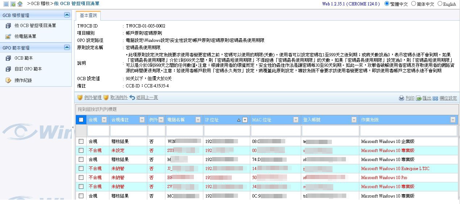This screenshot has height=204, width=460.
Task: Open the 例外 column filter dropdown
Action: (161, 120)
